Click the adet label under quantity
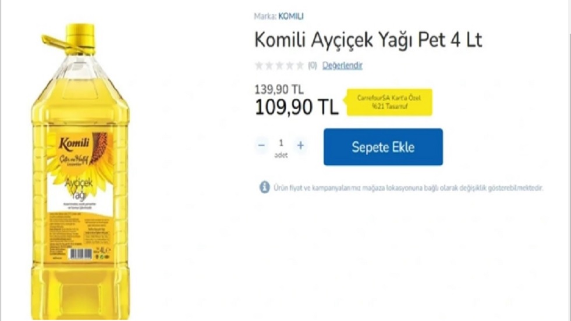The width and height of the screenshot is (571, 321). pos(281,155)
